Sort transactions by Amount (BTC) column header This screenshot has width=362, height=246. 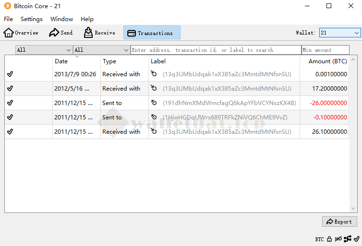pos(327,61)
